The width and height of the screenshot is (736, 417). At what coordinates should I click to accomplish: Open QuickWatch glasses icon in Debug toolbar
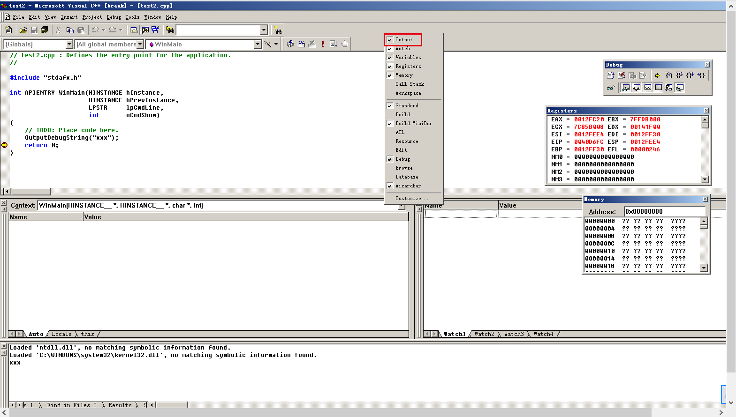coord(611,88)
